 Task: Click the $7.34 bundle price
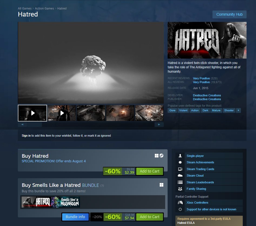129,218
